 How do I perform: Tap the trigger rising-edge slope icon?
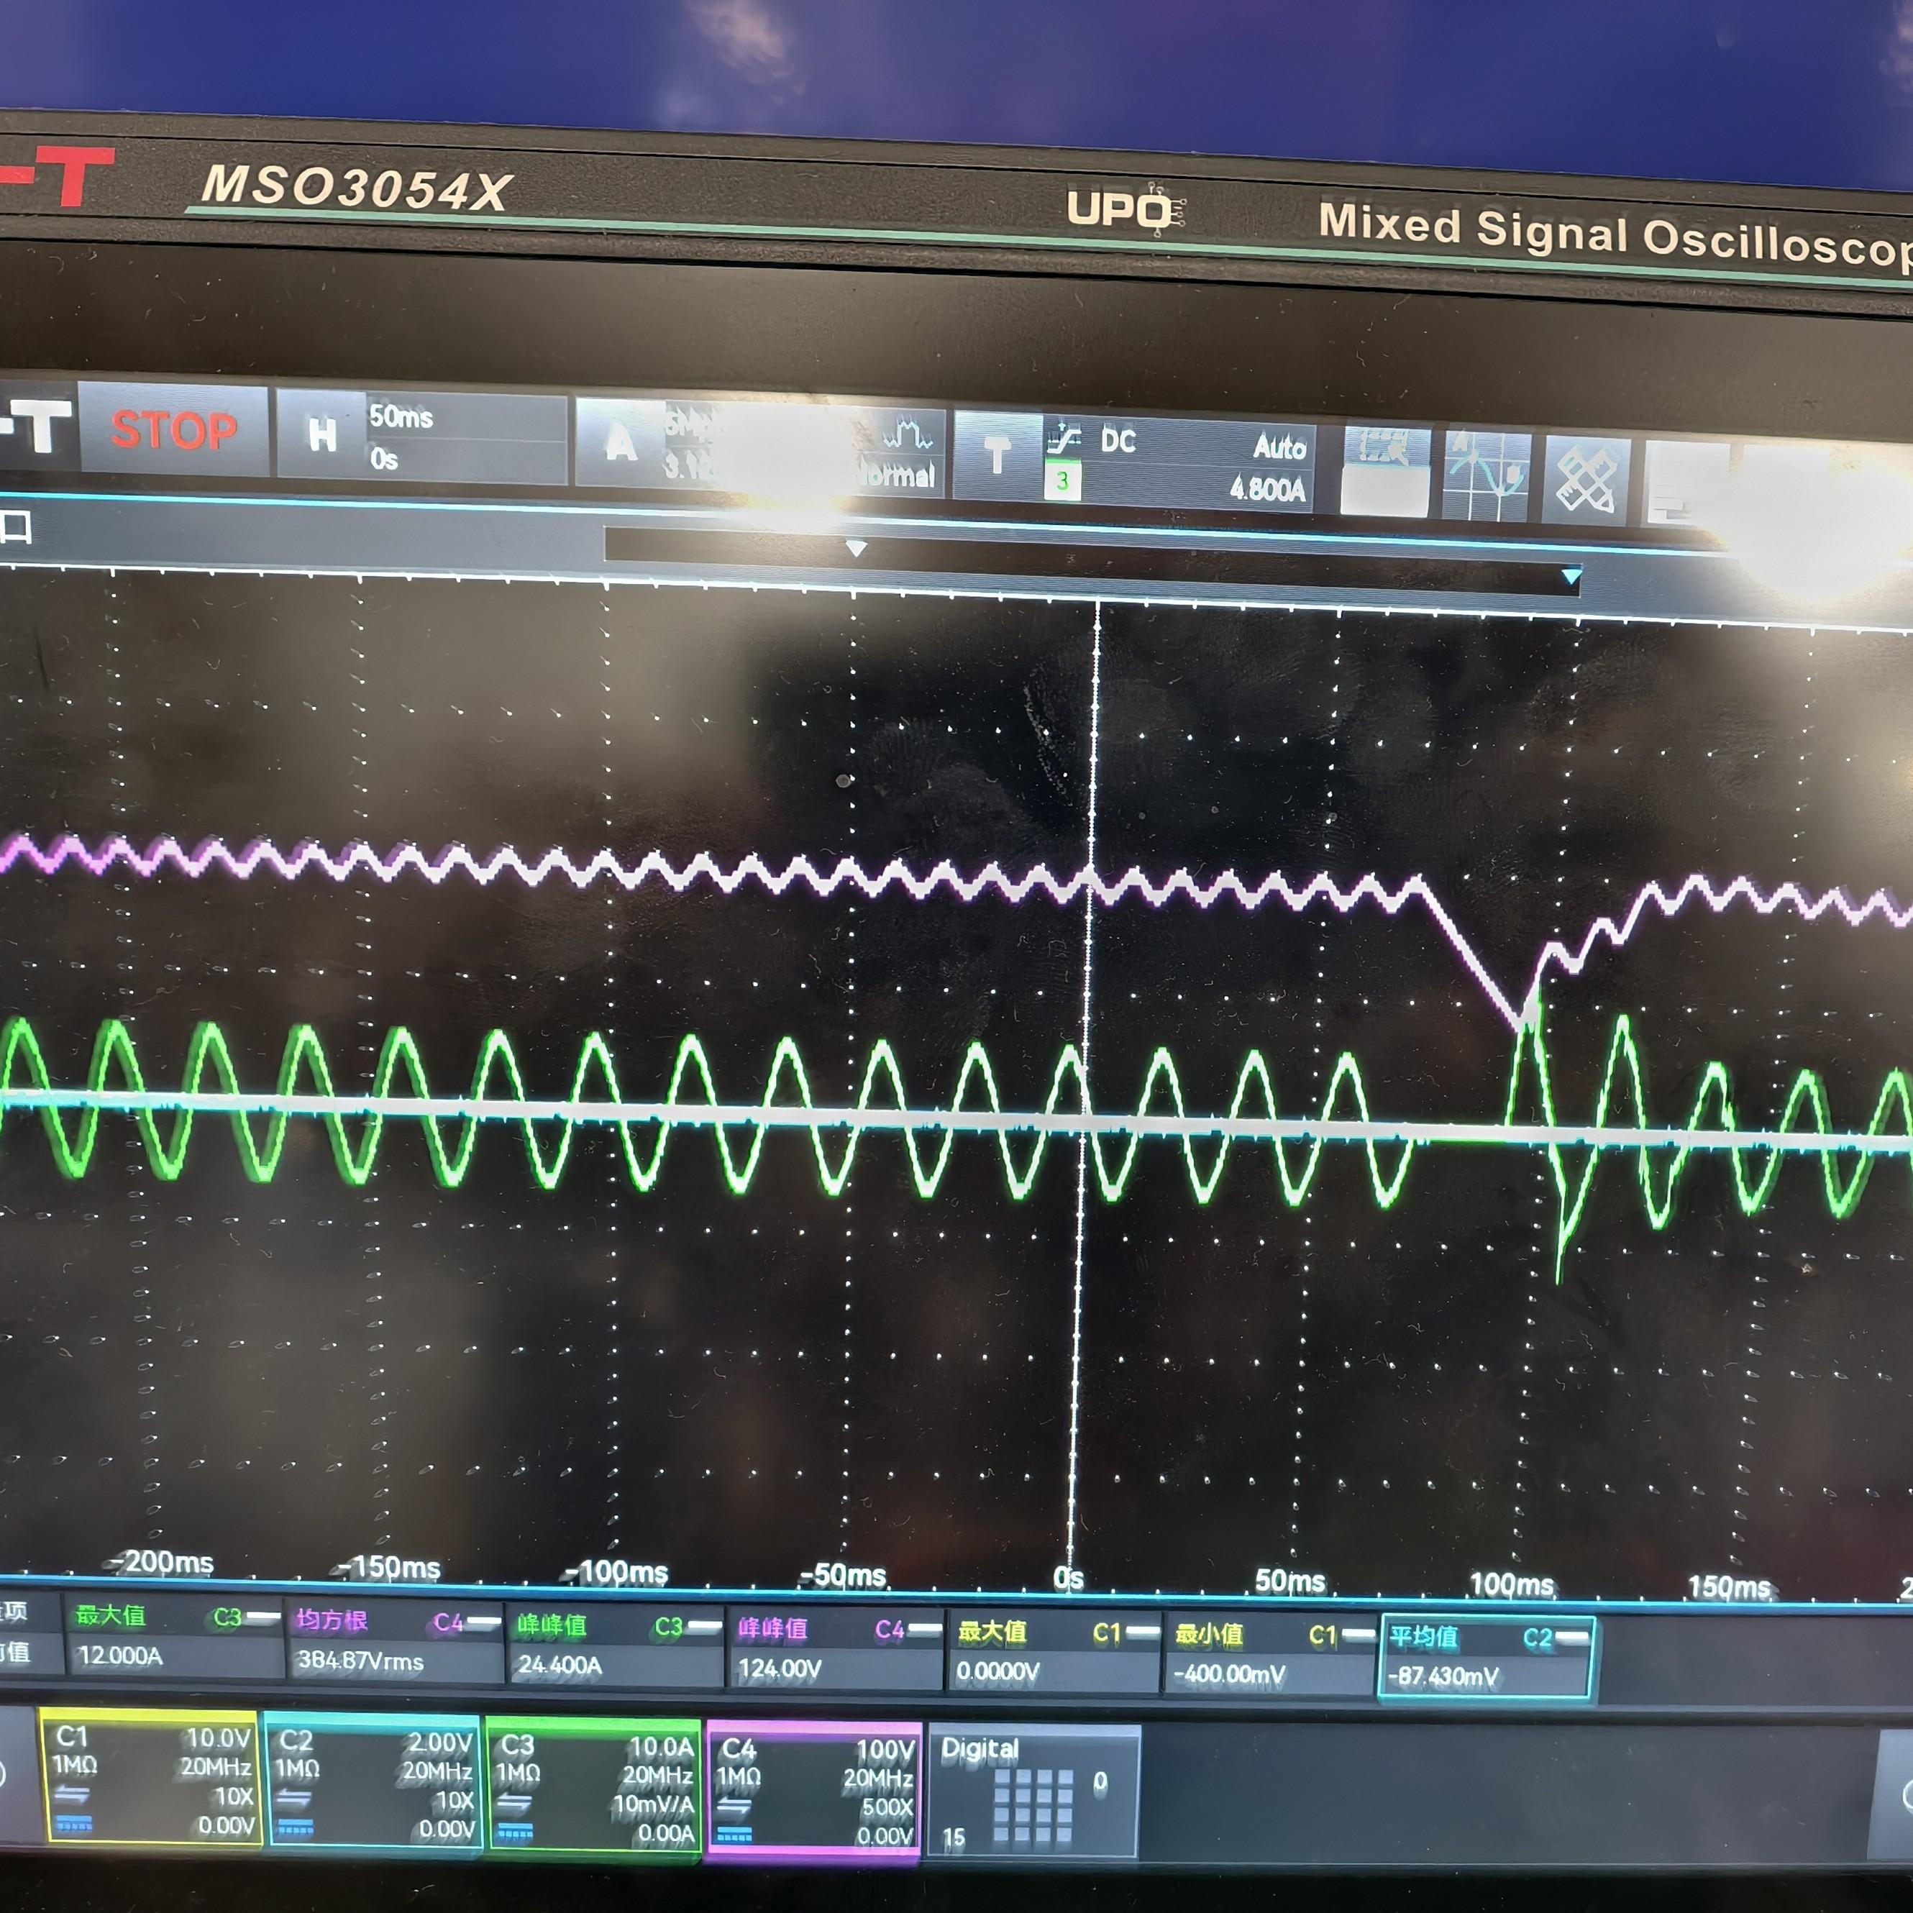pos(1064,439)
